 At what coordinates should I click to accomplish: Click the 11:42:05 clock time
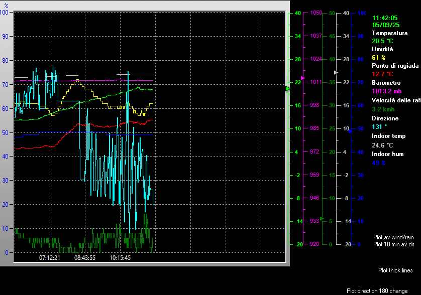(385, 18)
